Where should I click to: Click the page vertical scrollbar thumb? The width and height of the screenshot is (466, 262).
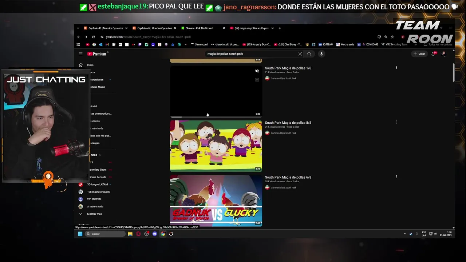(454, 72)
